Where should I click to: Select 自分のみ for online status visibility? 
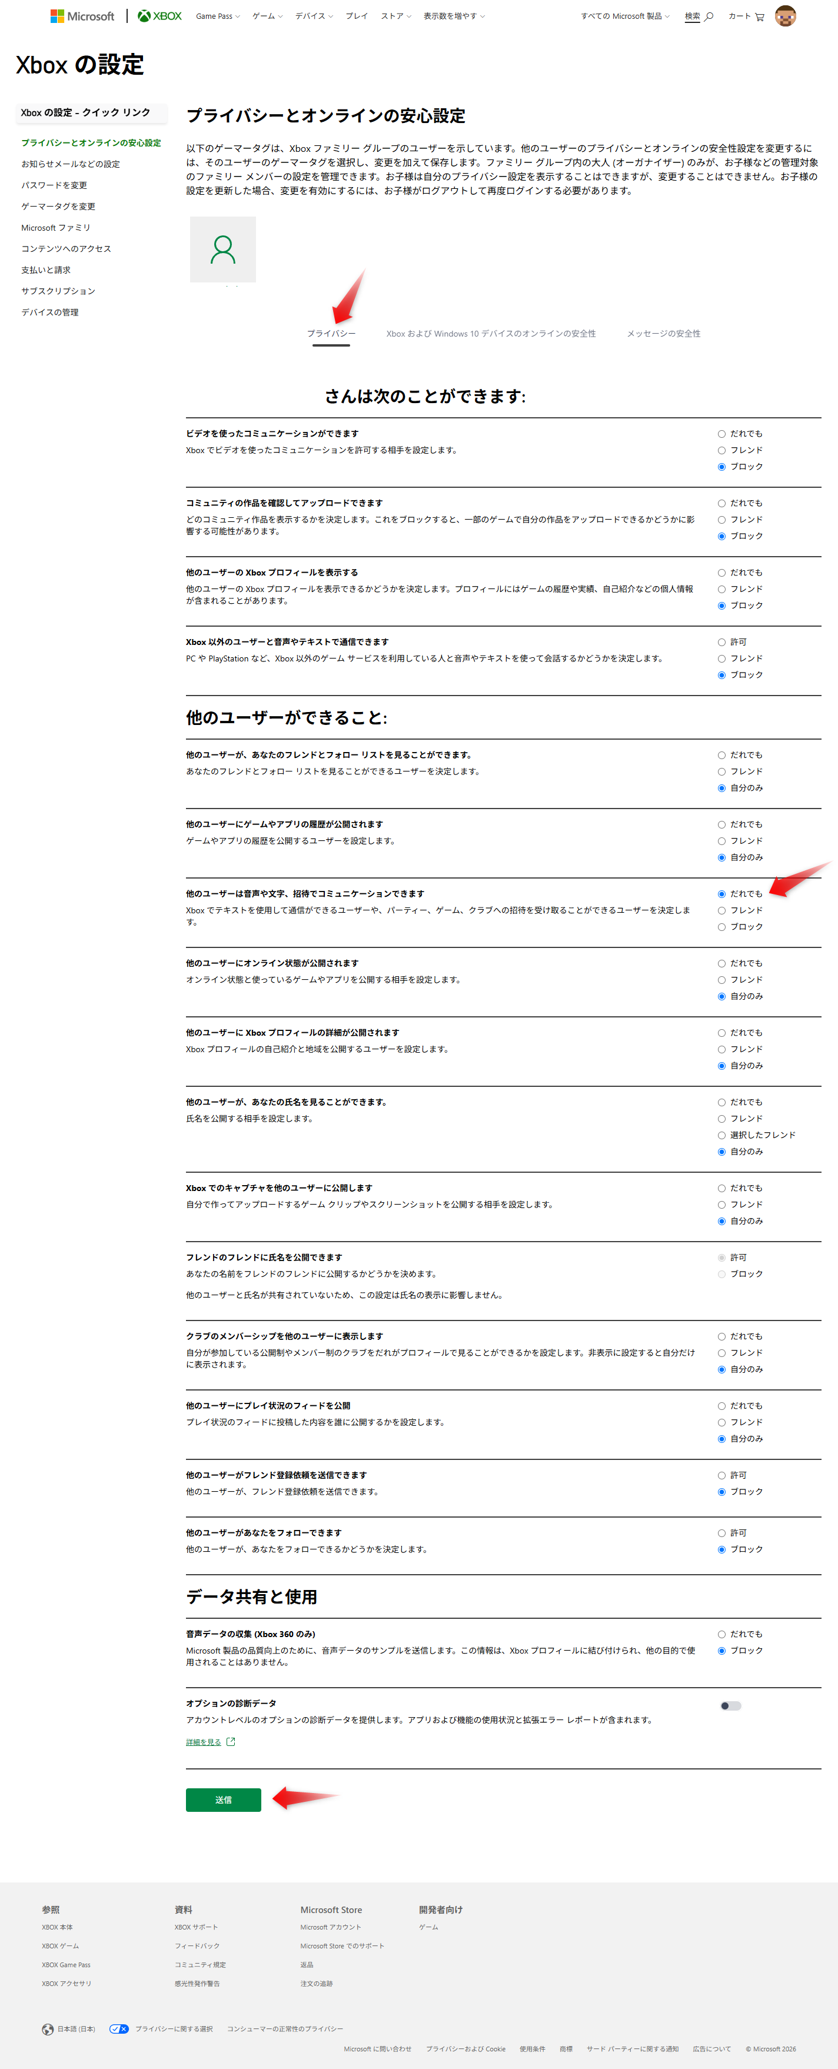coord(721,997)
